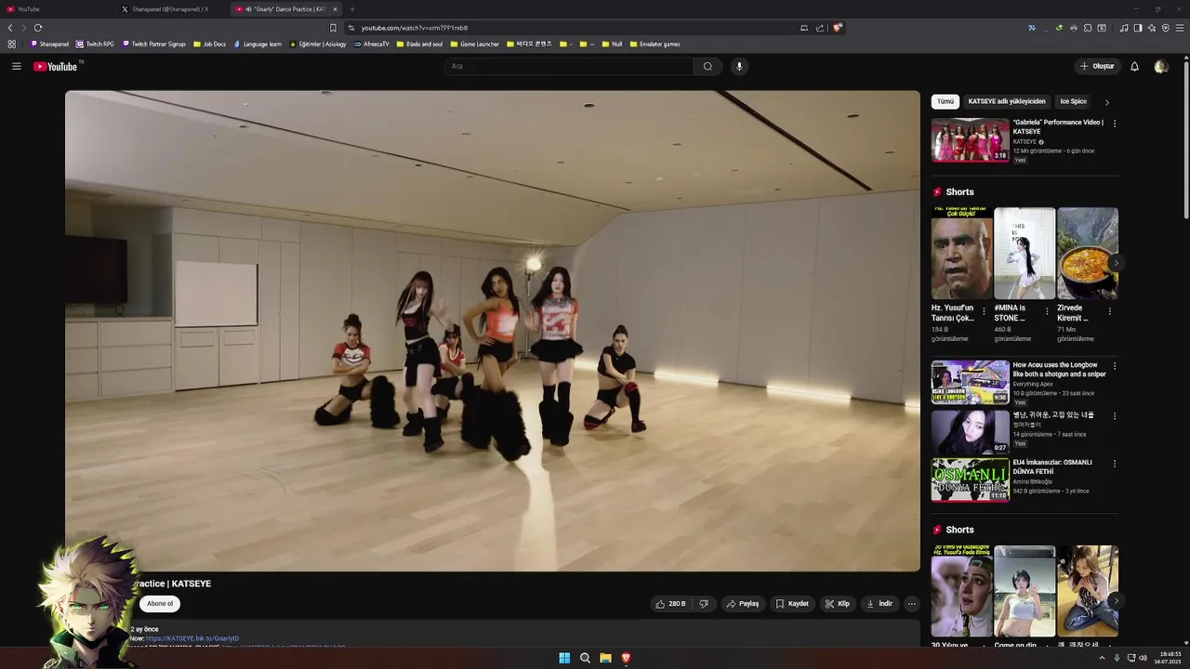The width and height of the screenshot is (1190, 669).
Task: Open the KATSEYE.lnk.to/GnarlyID link
Action: [192, 638]
